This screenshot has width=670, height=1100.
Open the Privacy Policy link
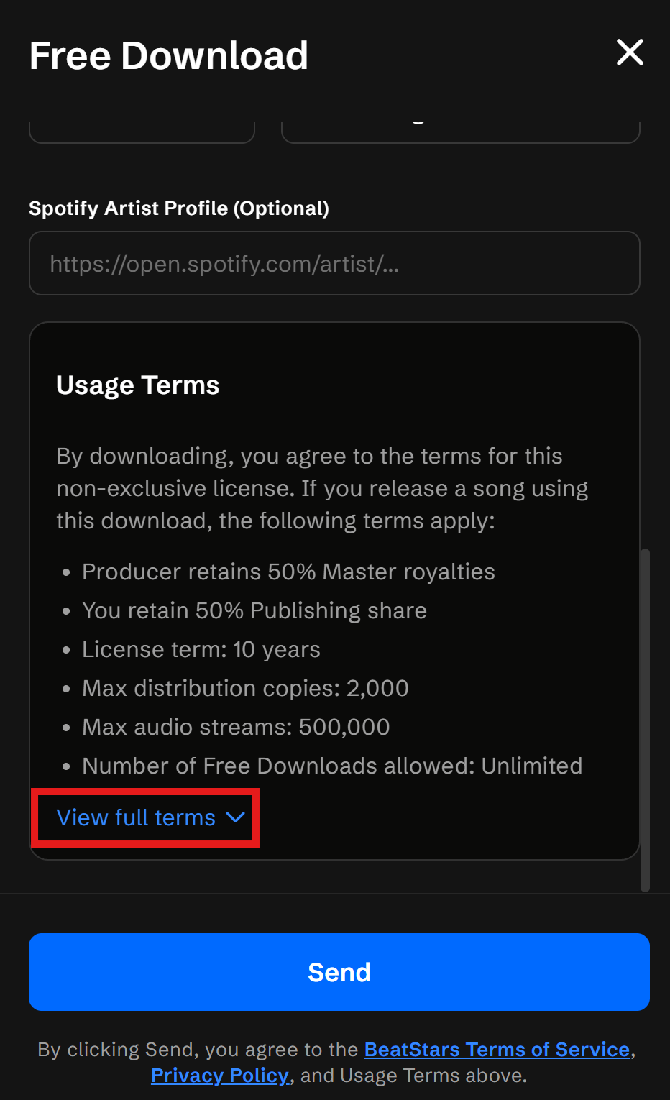pos(219,1076)
